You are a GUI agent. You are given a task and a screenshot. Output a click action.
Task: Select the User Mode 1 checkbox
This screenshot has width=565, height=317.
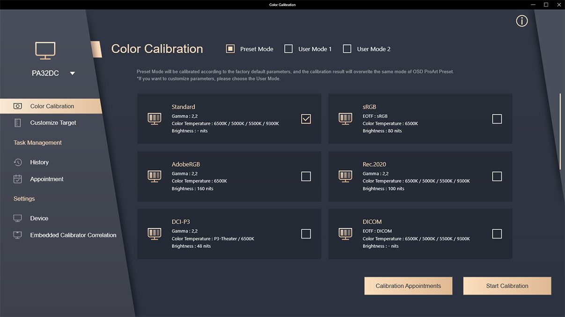(288, 49)
